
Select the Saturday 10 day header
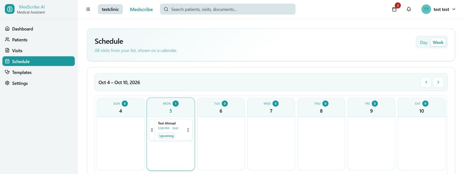[x=421, y=107]
